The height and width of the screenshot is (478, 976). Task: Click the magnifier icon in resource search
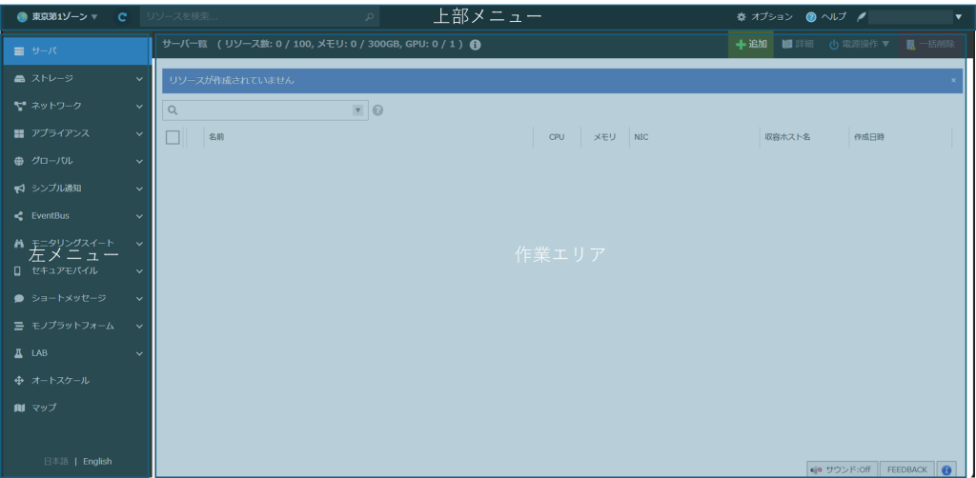point(370,17)
